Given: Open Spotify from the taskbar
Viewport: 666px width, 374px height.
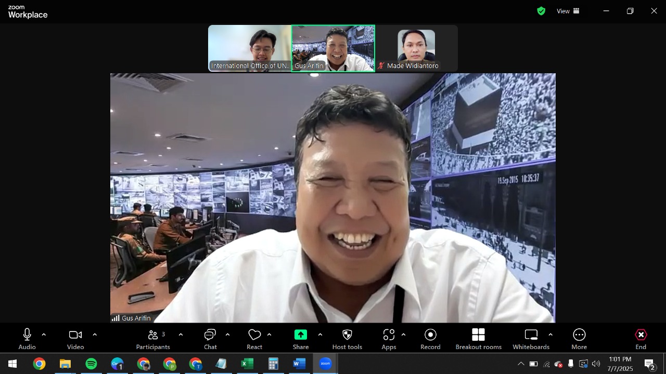Looking at the screenshot, I should tap(91, 364).
